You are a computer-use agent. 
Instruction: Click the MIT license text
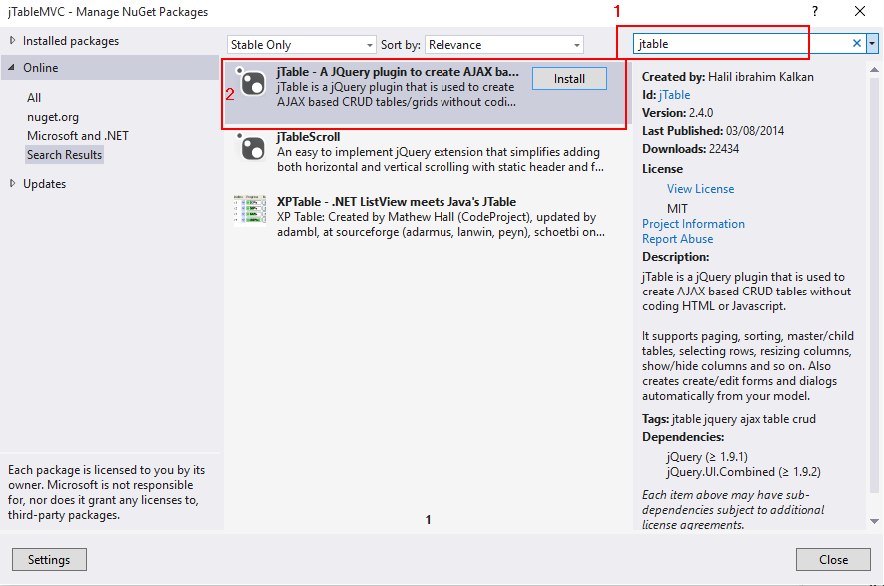(x=677, y=209)
